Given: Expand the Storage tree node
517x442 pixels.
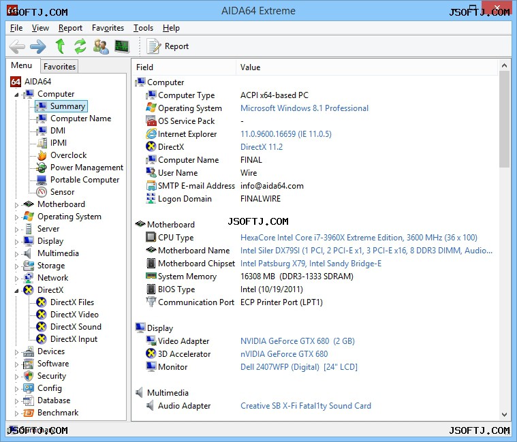Looking at the screenshot, I should coord(16,266).
